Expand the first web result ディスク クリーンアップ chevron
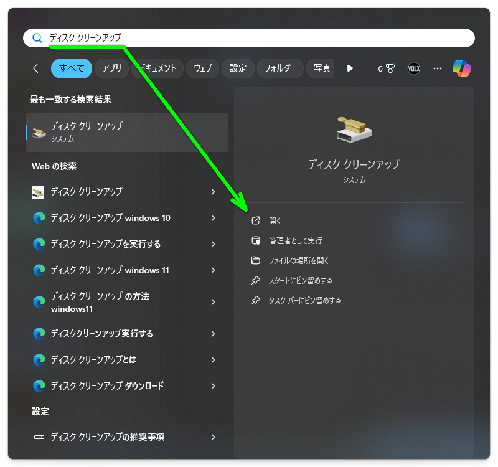The height and width of the screenshot is (467, 498). 213,192
